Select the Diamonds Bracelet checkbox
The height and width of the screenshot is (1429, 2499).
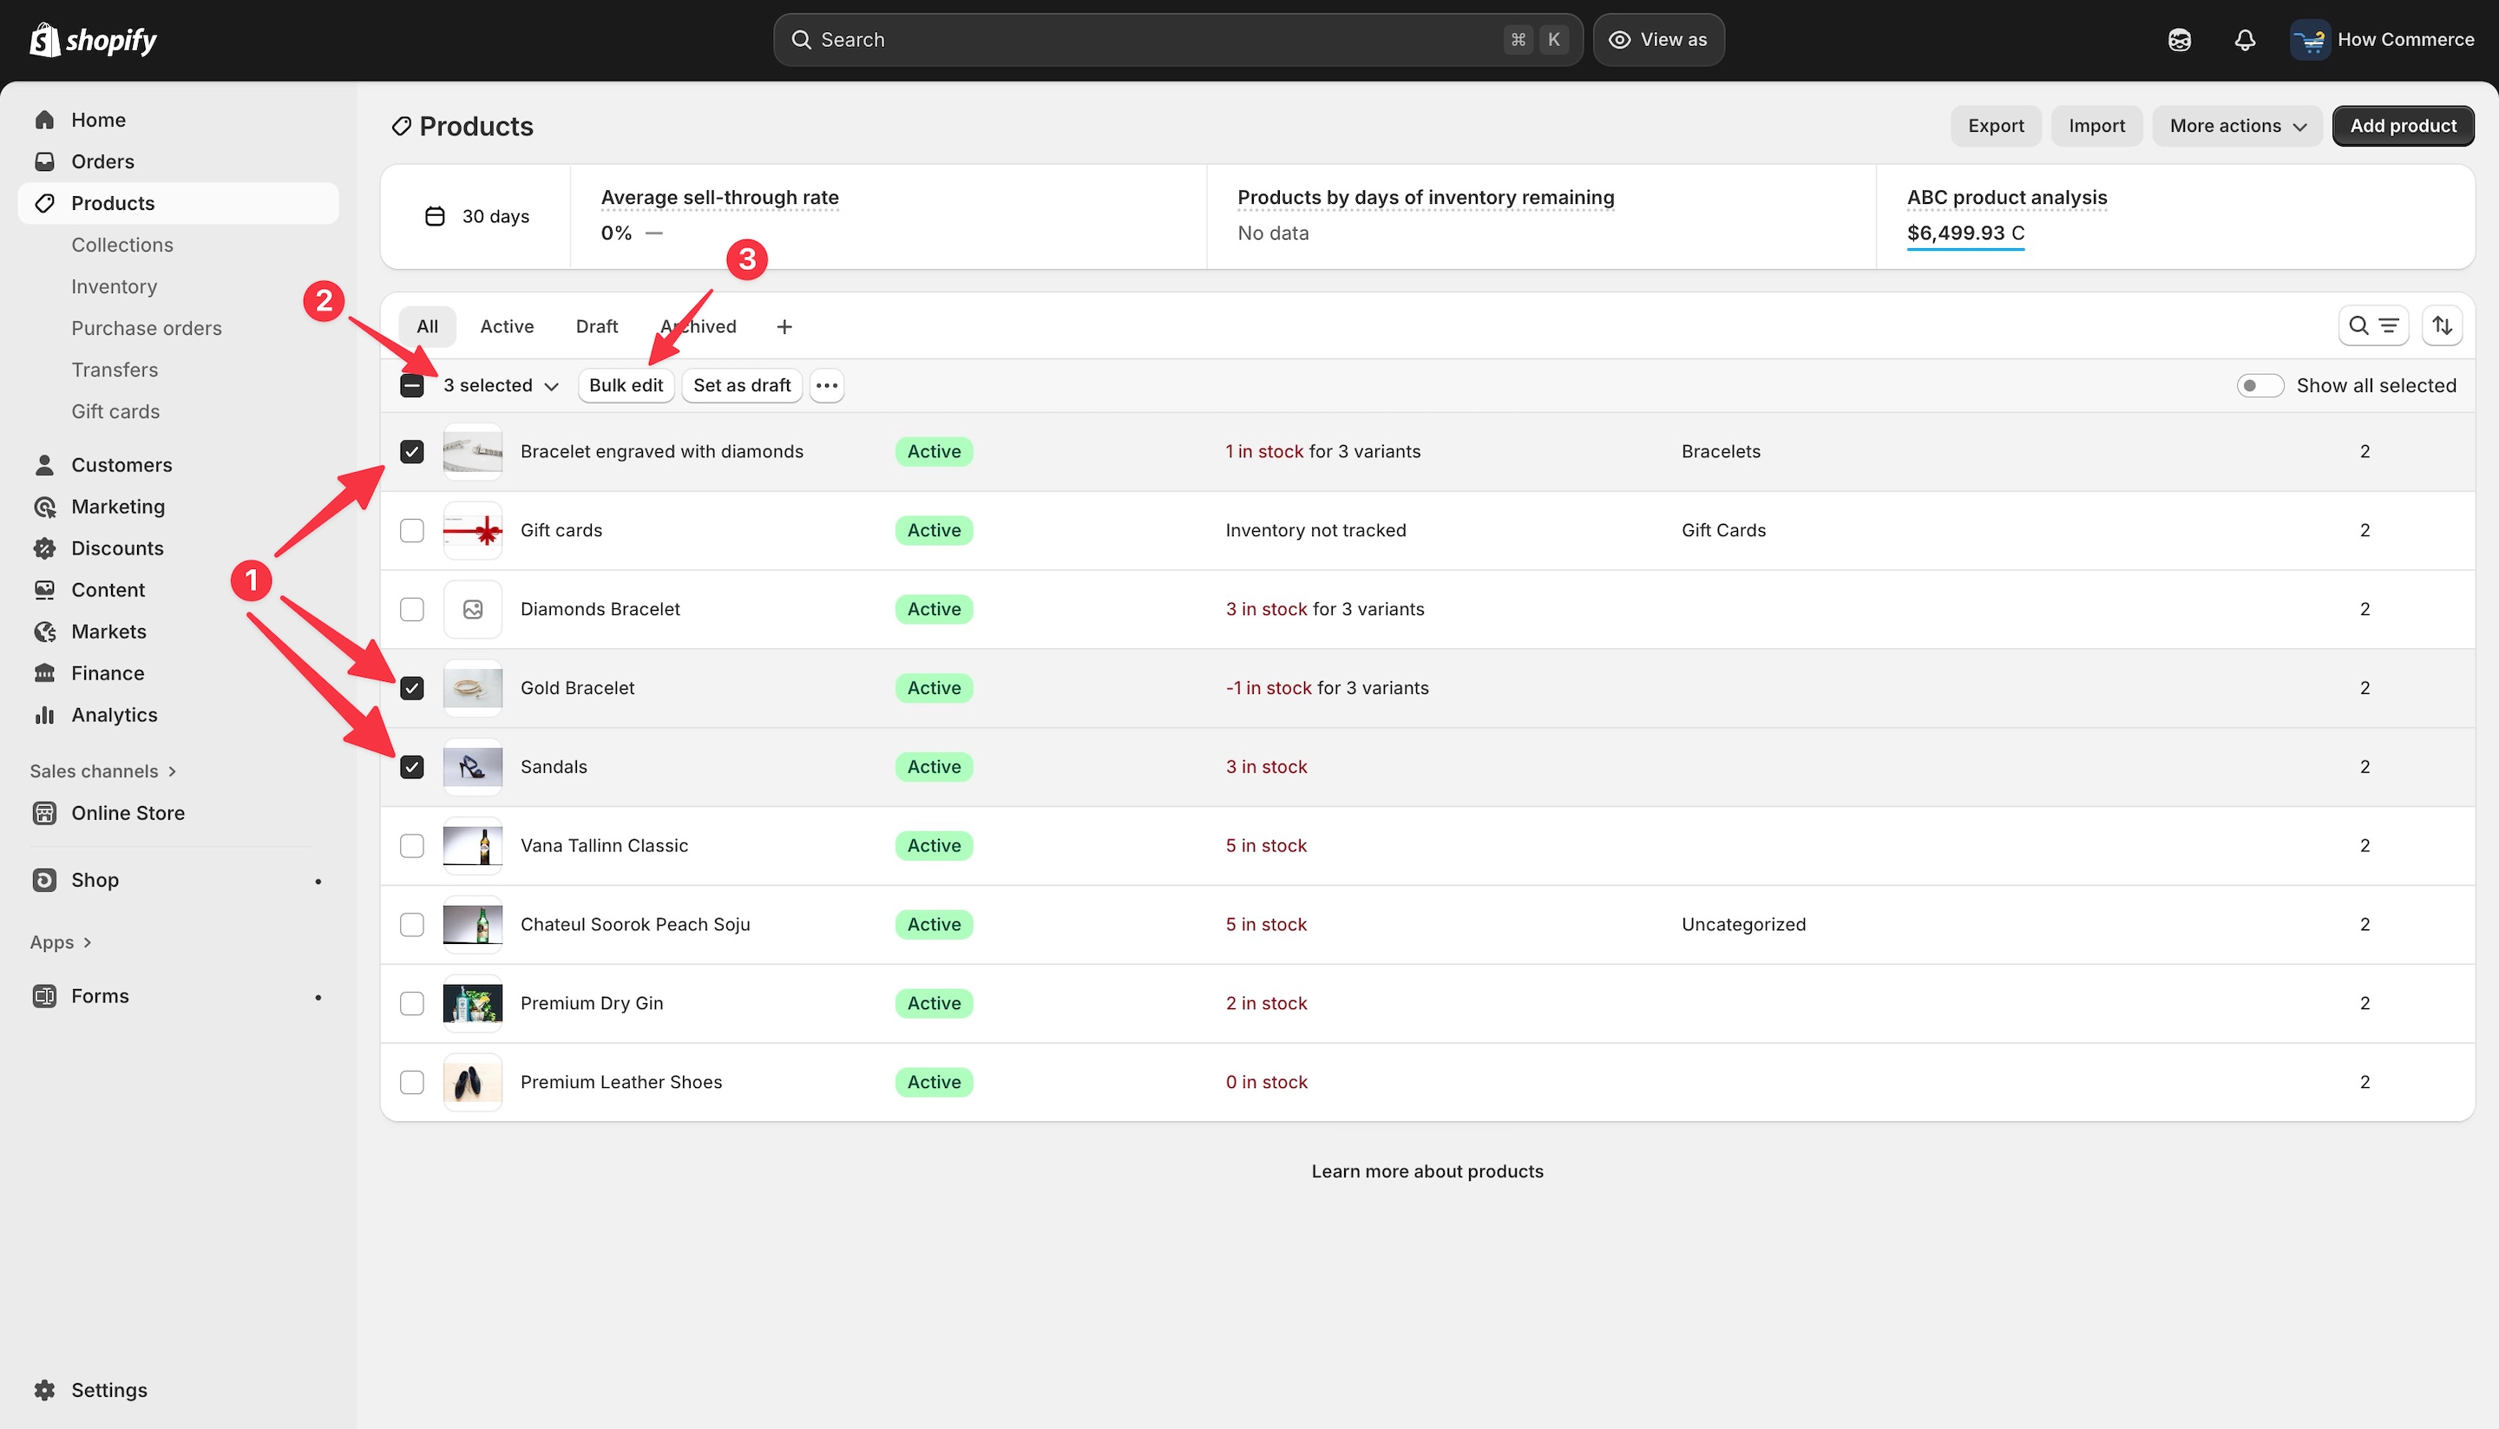pyautogui.click(x=412, y=609)
